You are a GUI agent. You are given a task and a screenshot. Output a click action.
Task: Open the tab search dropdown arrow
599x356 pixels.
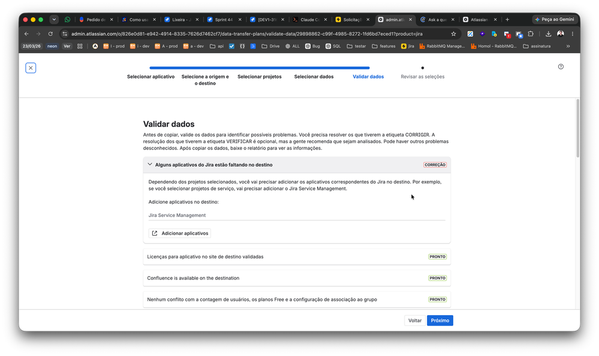click(54, 20)
